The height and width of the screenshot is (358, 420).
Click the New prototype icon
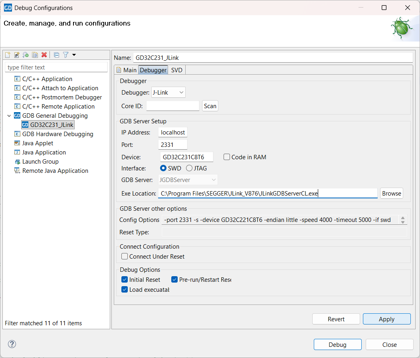[17, 55]
